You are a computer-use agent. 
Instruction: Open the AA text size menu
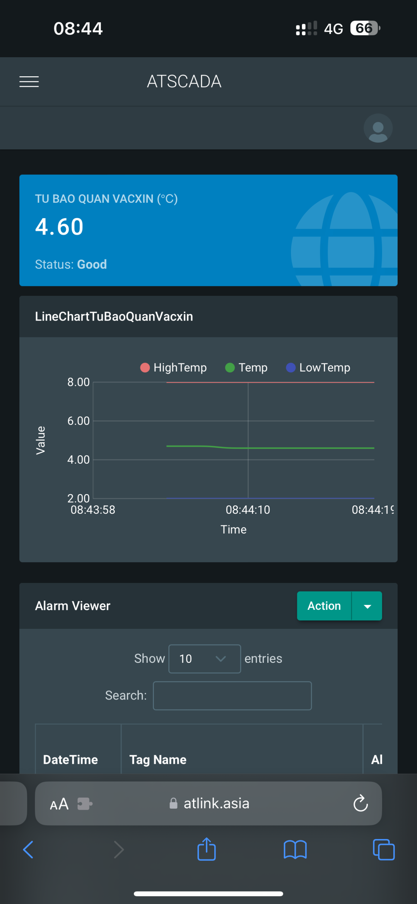point(59,804)
